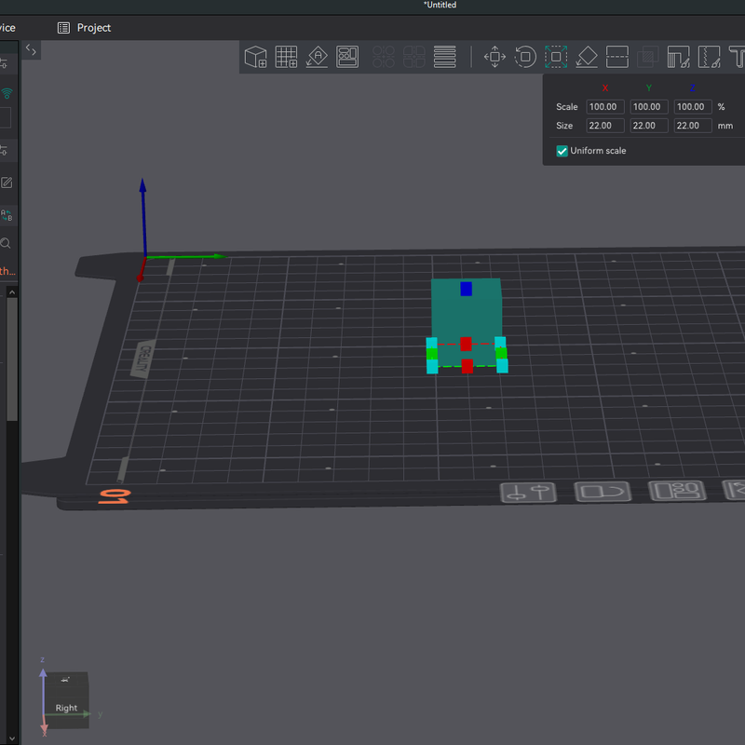Click the Add plate grid icon

click(287, 57)
